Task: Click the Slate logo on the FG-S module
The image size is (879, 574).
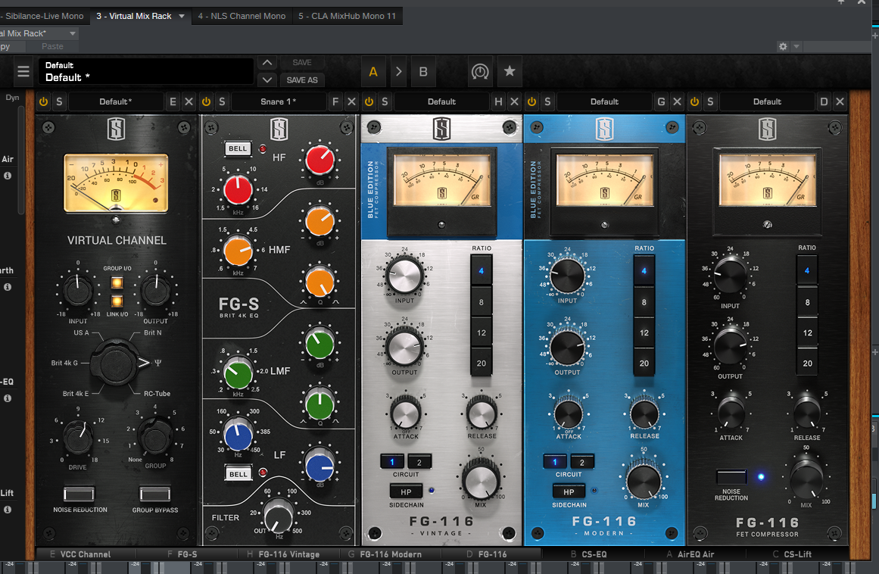Action: (279, 129)
